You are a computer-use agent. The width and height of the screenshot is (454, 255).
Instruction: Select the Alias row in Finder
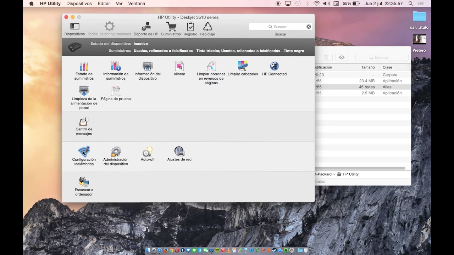[363, 87]
